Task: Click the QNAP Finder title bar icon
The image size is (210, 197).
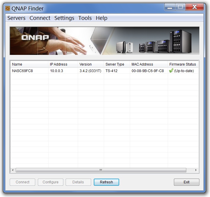Action: coord(8,8)
